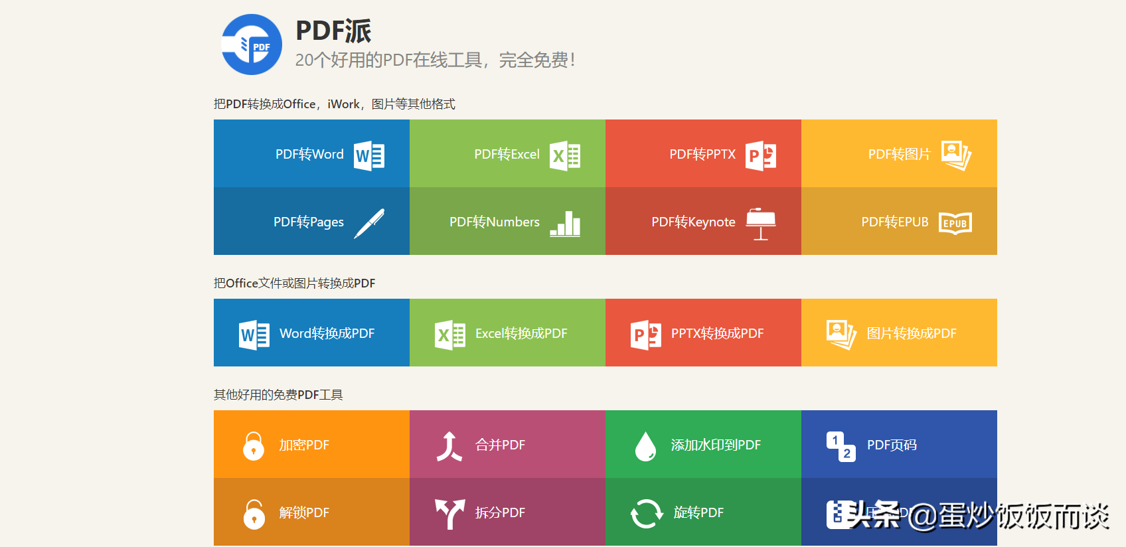Image resolution: width=1126 pixels, height=547 pixels.
Task: Select the PDF转Keynote label
Action: pos(693,222)
